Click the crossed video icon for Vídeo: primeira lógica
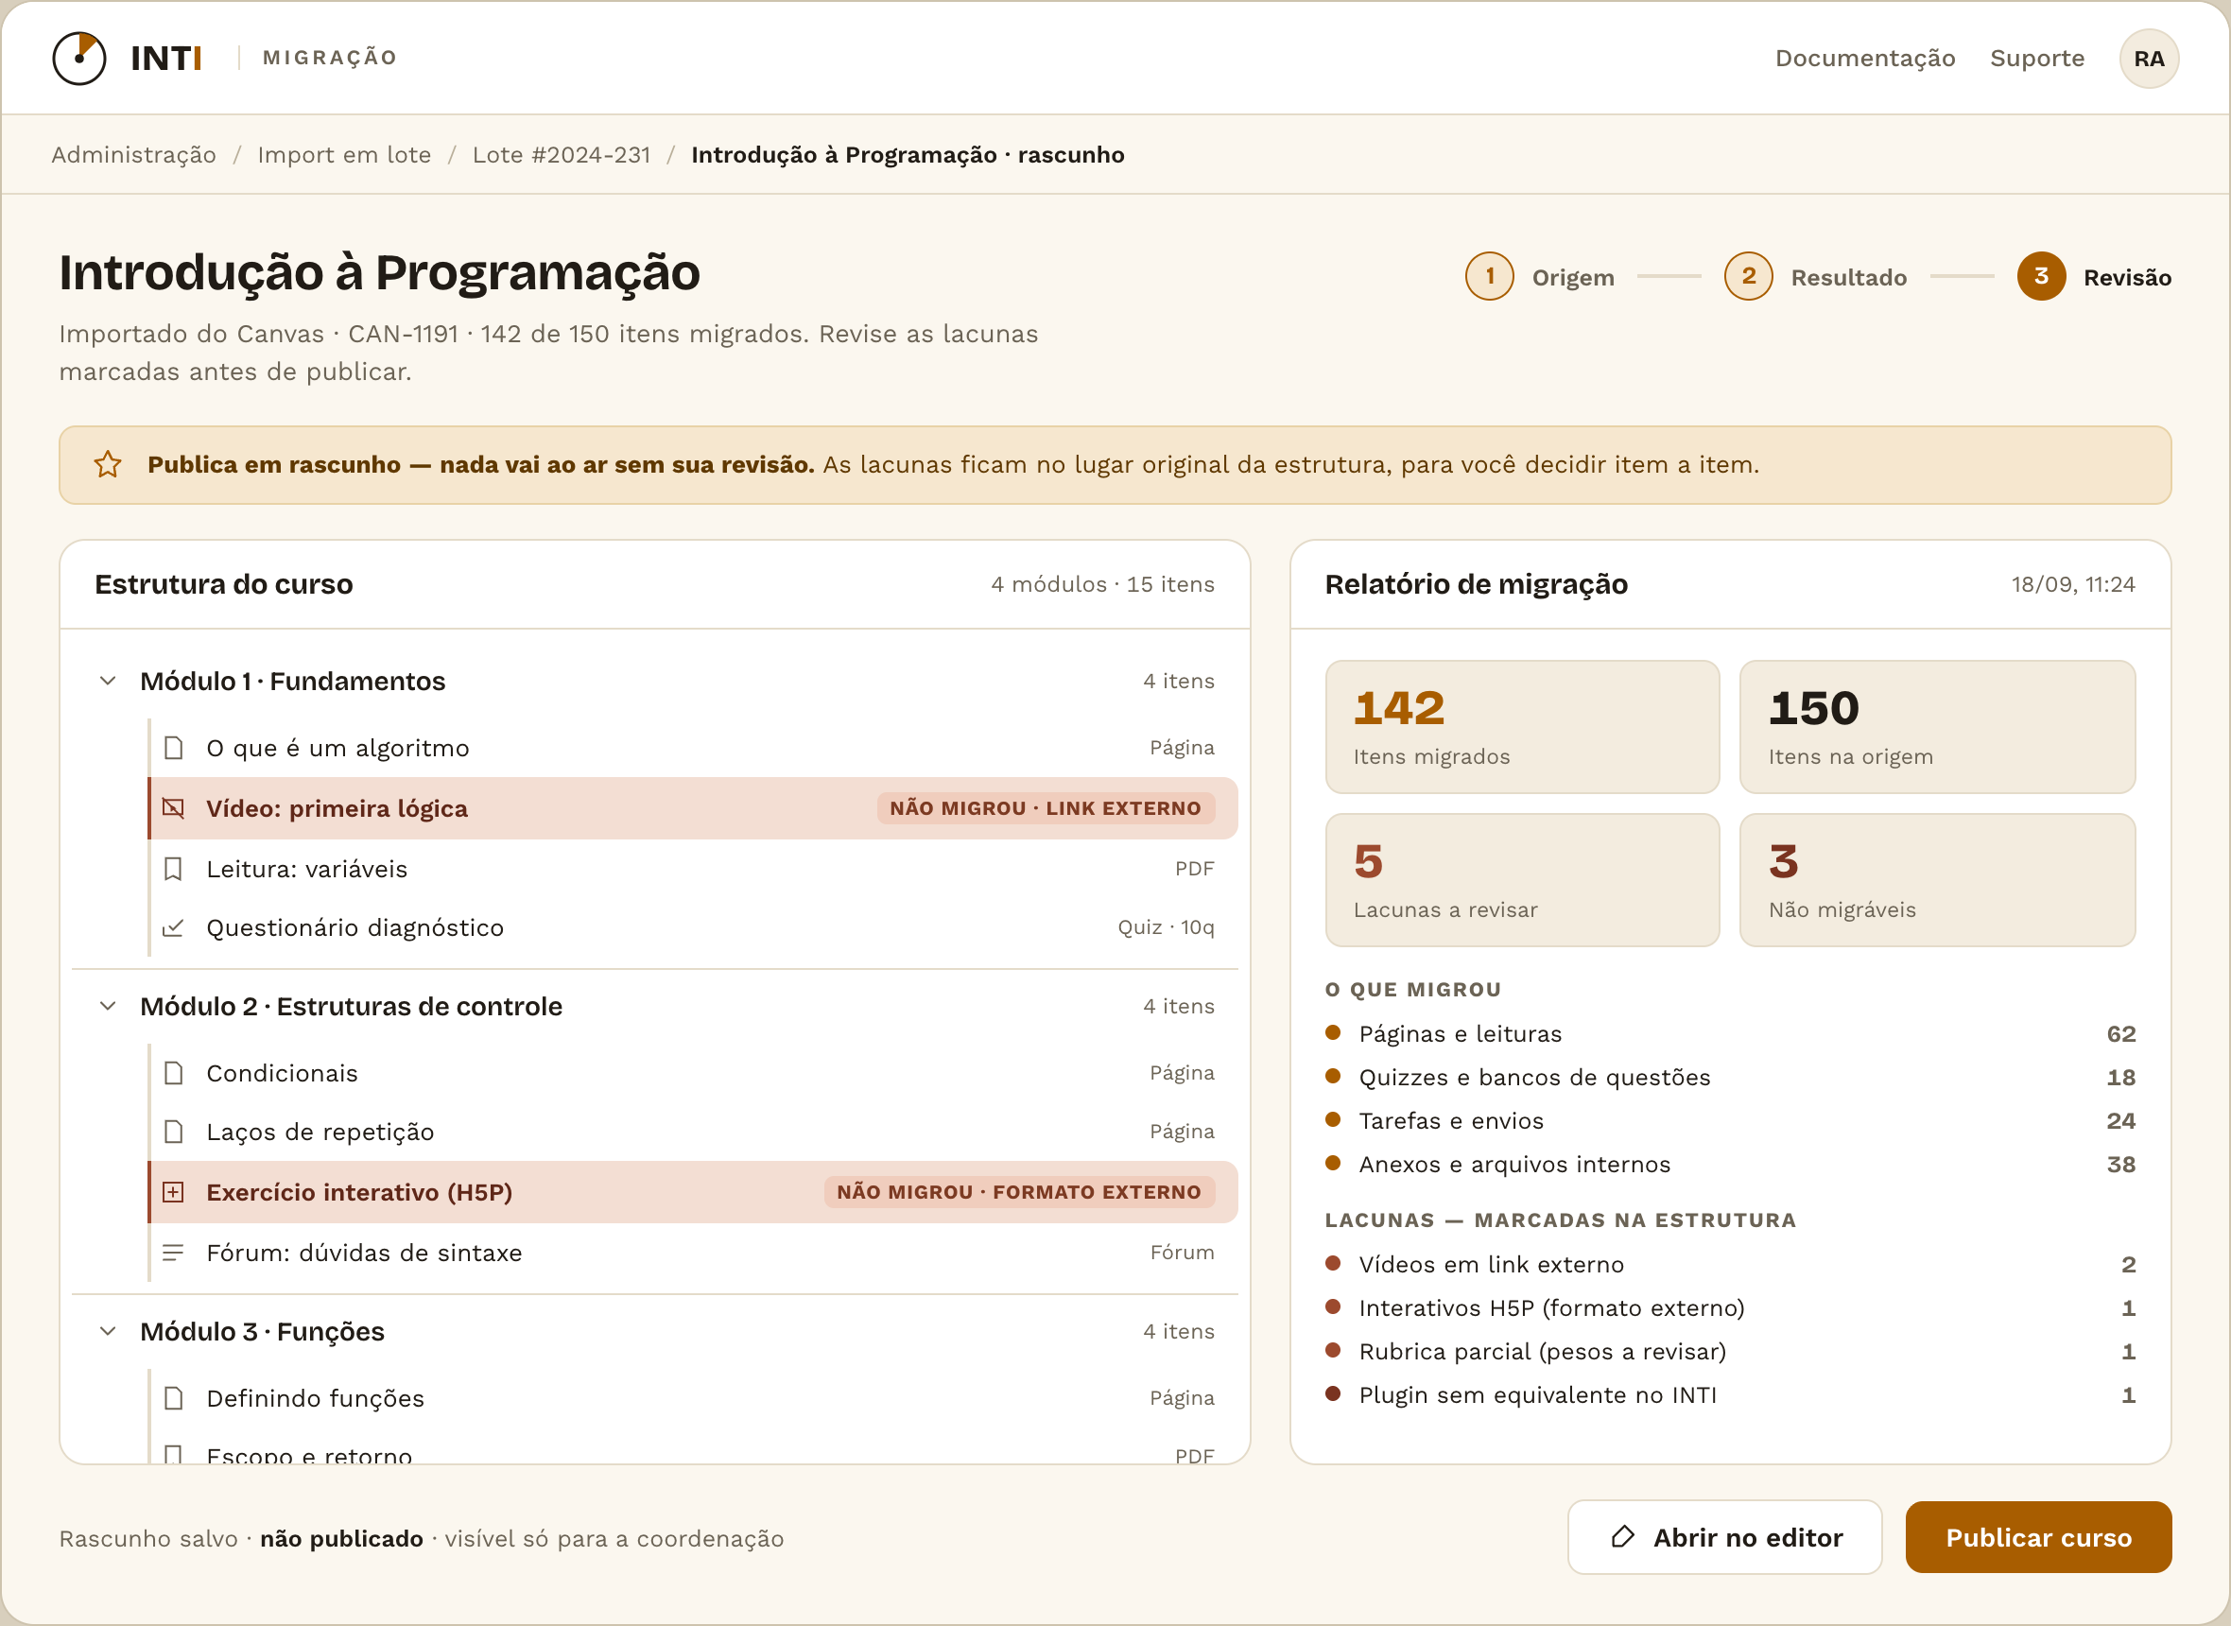The height and width of the screenshot is (1626, 2231). tap(173, 808)
